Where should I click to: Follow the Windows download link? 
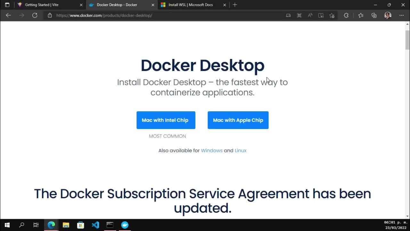coord(212,150)
